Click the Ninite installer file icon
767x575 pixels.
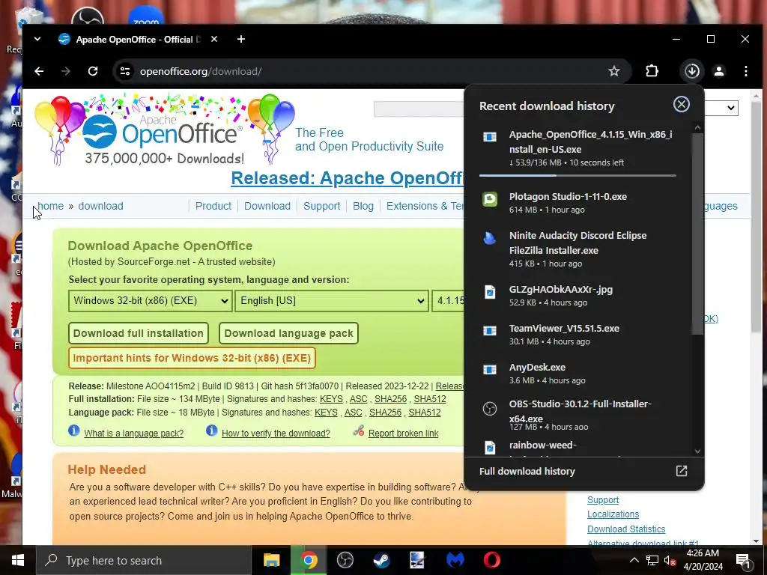[490, 238]
